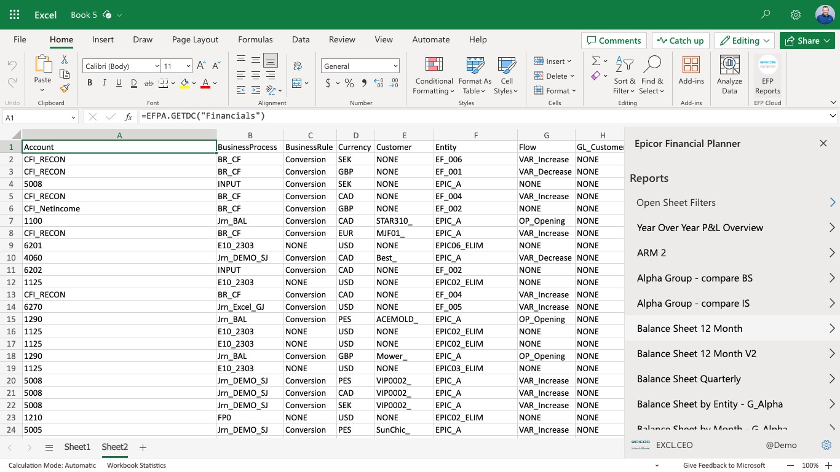Click the AutoSum sigma icon
The height and width of the screenshot is (472, 840).
pos(595,61)
